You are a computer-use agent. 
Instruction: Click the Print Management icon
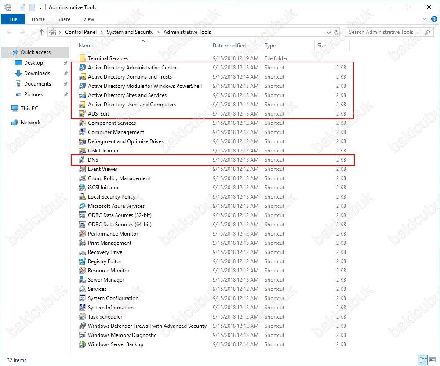[x=82, y=243]
